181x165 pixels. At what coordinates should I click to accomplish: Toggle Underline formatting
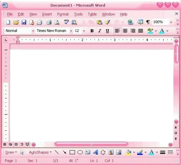pos(108,31)
